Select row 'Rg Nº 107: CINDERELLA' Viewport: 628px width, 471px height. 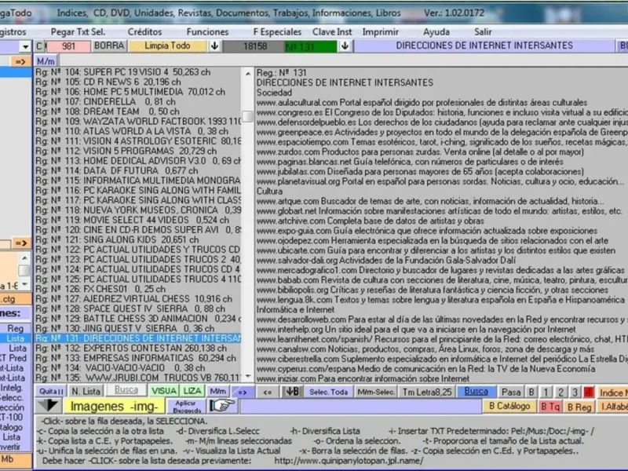138,102
